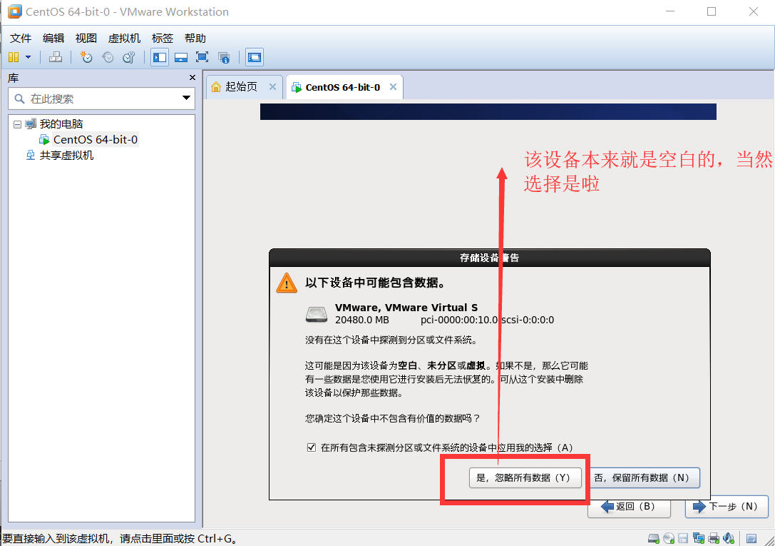Select 我的电脑 in the library tree
775x546 pixels.
point(61,123)
